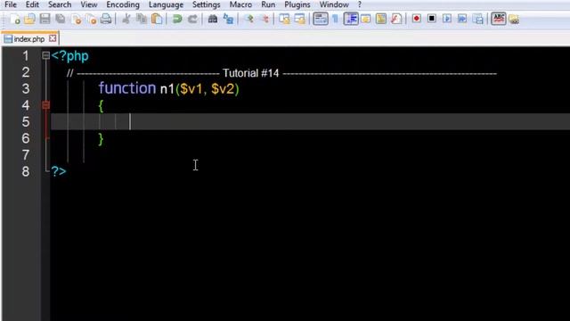Toggle synchronized horizontal scrolling
This screenshot has width=570, height=321.
(x=300, y=19)
